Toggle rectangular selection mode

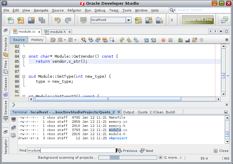coord(112,40)
